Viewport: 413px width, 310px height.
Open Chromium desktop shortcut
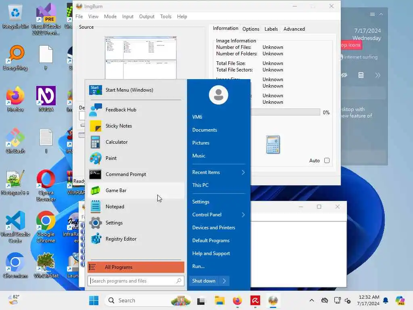pyautogui.click(x=15, y=265)
